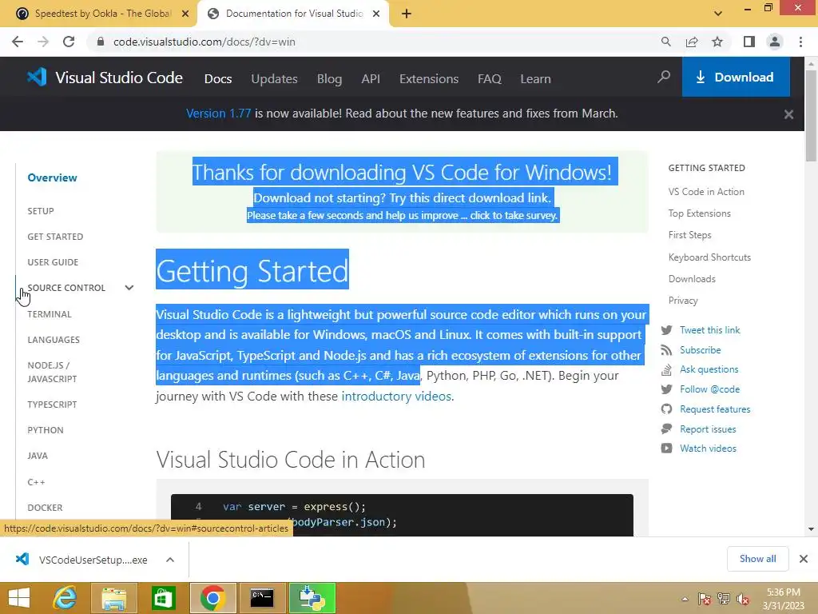Click the Report issues comment icon

point(666,429)
